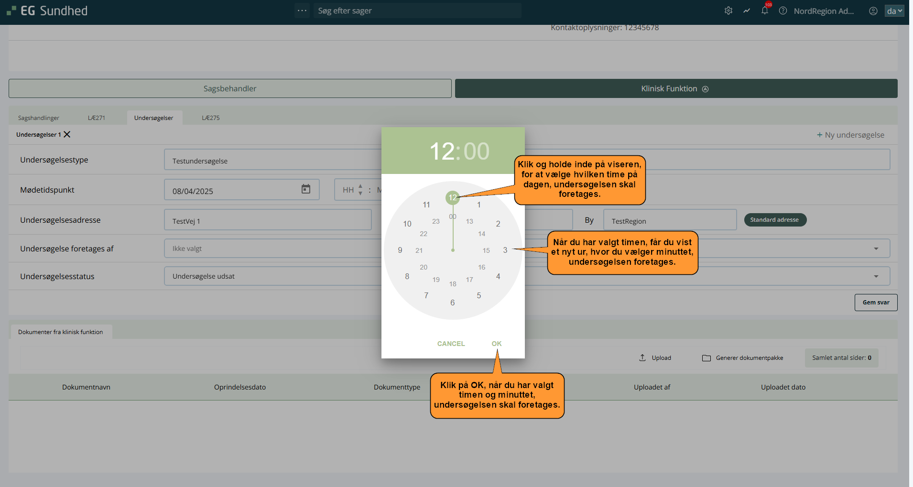Click the three-dots menu beside search
Screen dimensions: 913x487
302,11
